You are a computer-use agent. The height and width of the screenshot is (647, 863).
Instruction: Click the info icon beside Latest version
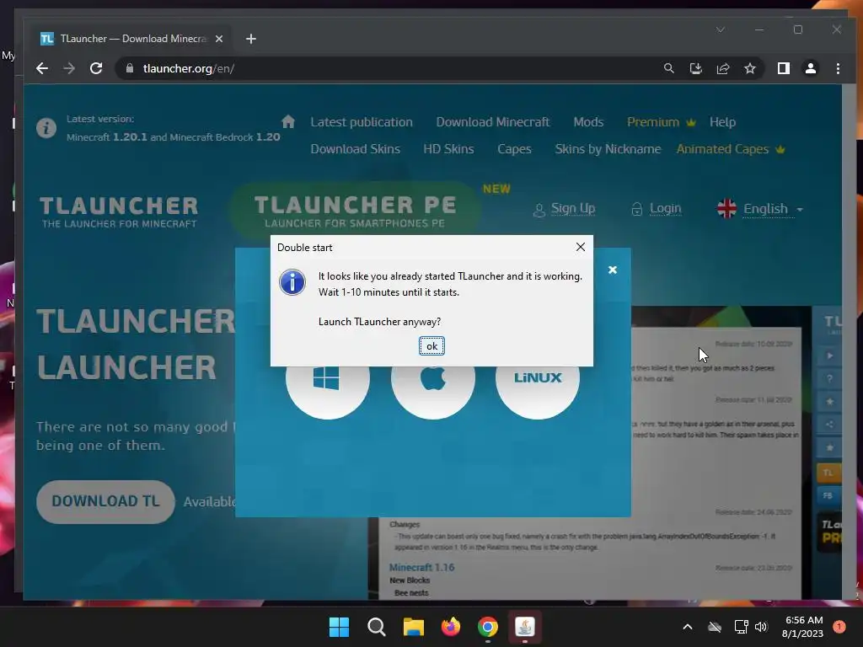click(46, 128)
